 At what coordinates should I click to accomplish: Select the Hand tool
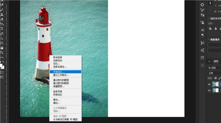2,48
